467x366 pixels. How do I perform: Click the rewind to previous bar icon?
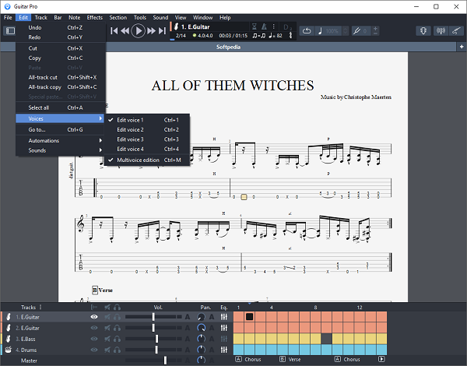pos(125,30)
